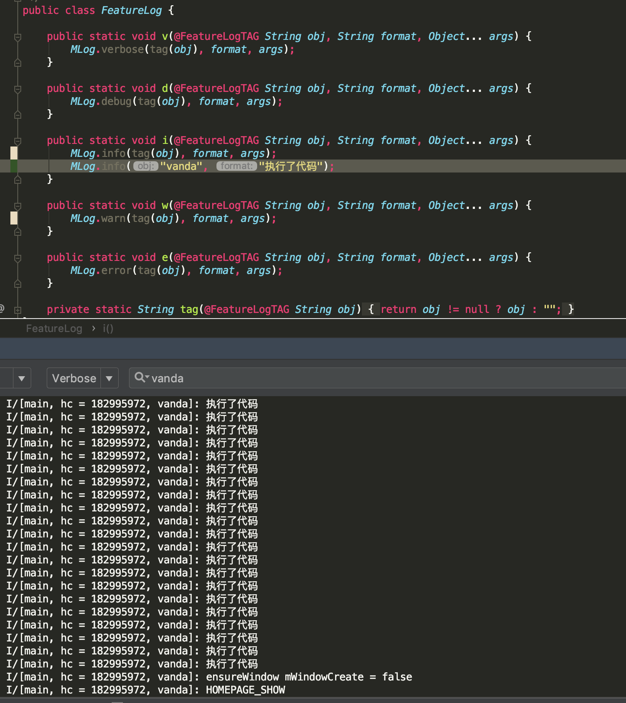
Task: Click the FeatureLog class name
Action: click(132, 10)
